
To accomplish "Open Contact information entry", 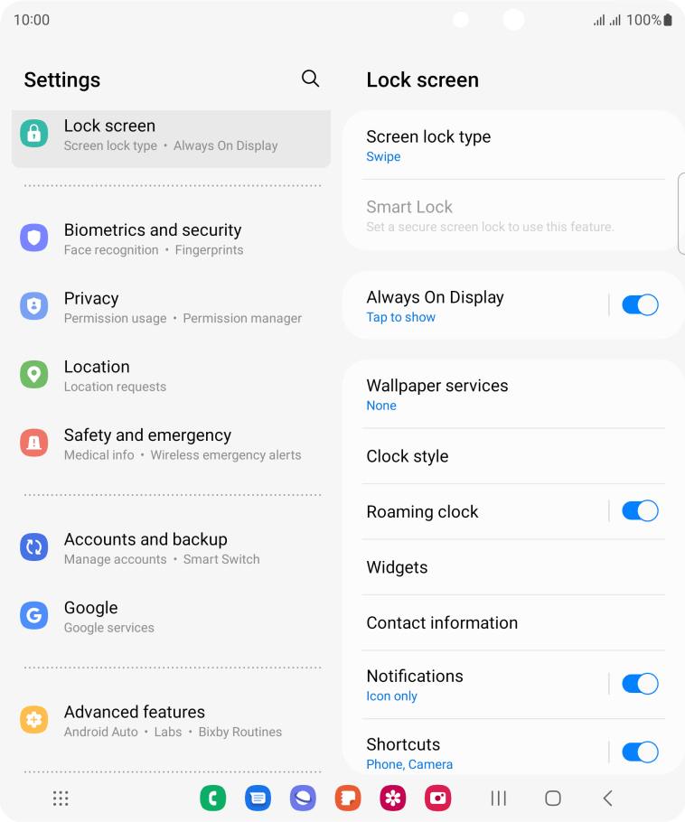I will point(513,622).
